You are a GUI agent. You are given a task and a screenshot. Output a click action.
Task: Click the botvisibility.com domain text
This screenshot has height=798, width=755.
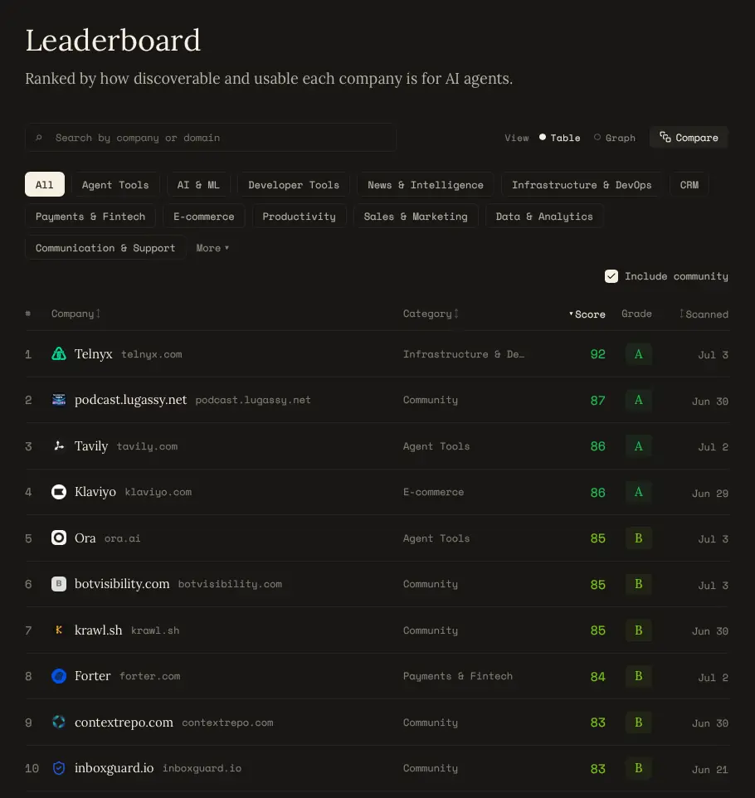(x=230, y=584)
